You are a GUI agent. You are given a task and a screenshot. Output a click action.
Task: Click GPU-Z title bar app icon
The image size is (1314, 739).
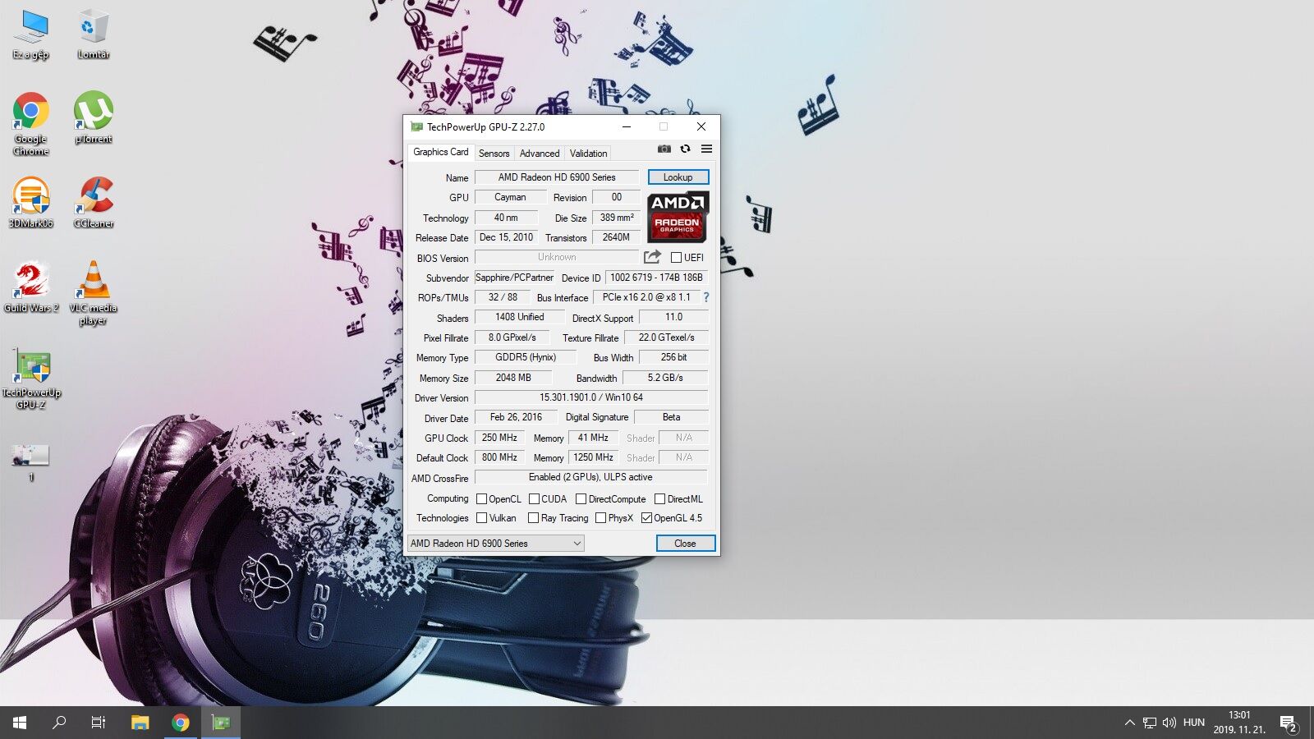[416, 127]
